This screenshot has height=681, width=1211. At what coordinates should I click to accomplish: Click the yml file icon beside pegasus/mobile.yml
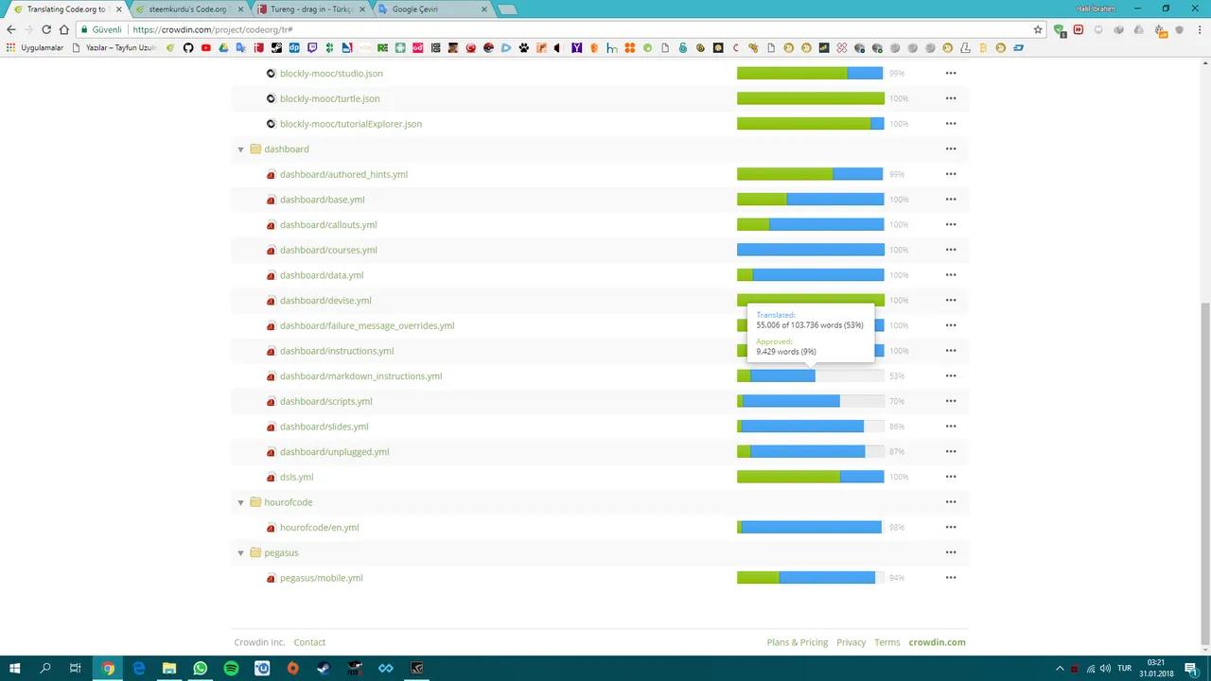271,578
